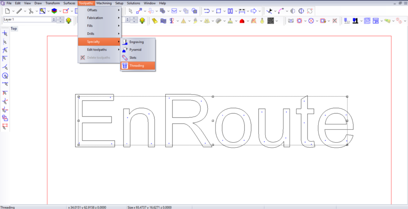
Task: Click the G1 tool output icon
Action: (x=347, y=21)
